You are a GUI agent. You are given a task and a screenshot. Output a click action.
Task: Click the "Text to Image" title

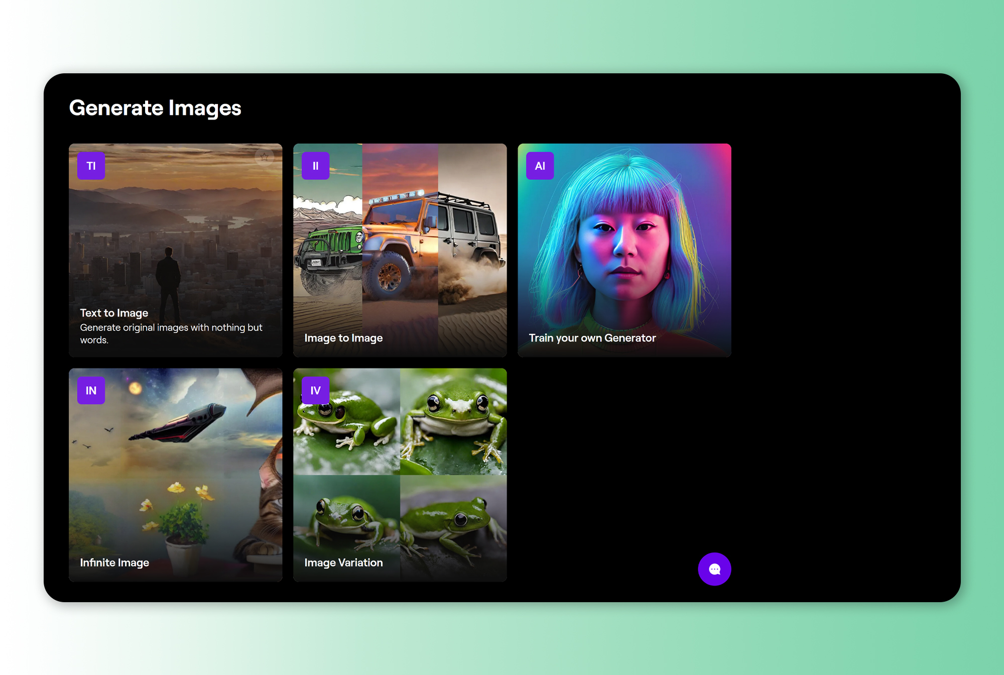pyautogui.click(x=114, y=313)
